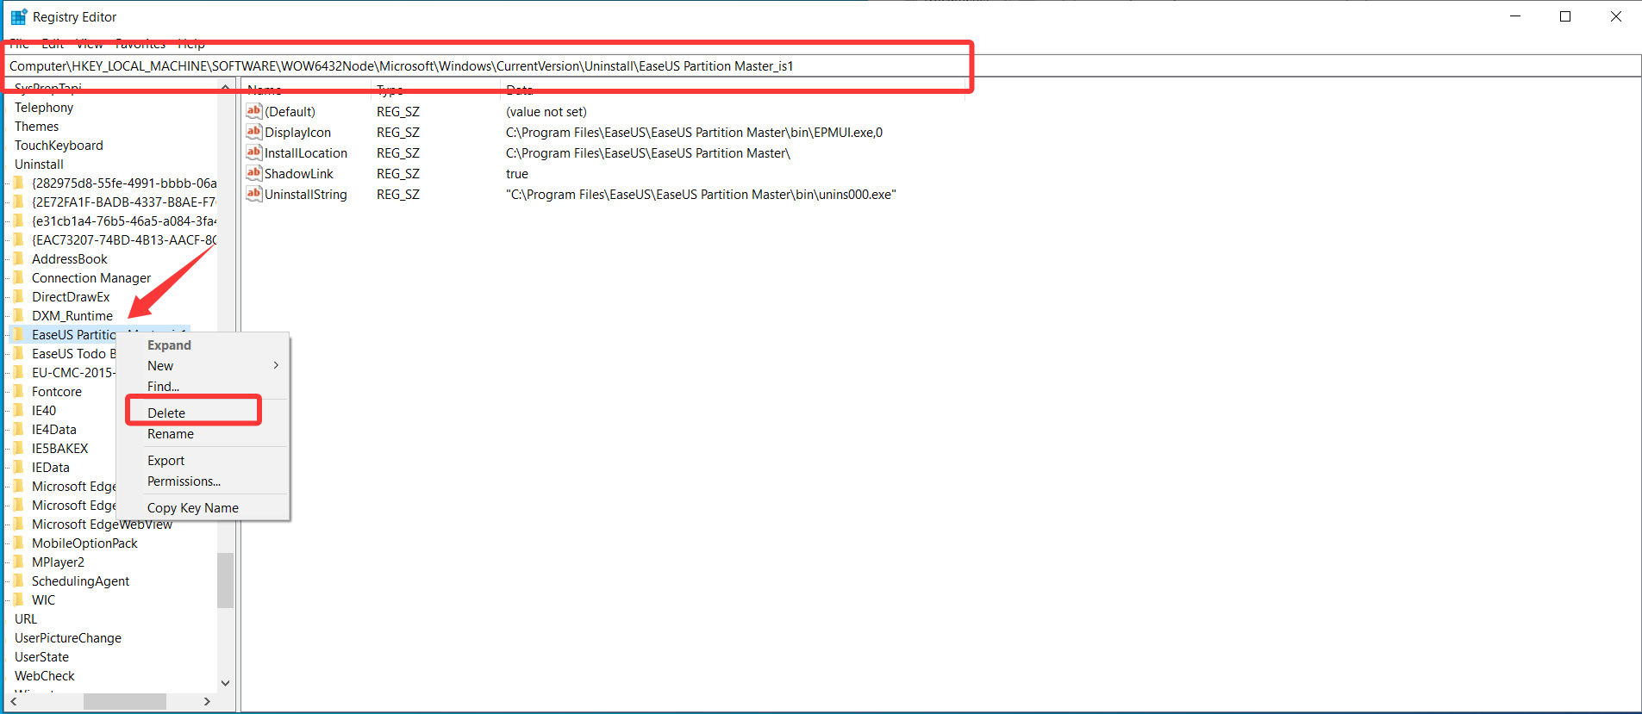Viewport: 1642px width, 714px height.
Task: Click '(value not set)' data cell
Action: [x=546, y=111]
